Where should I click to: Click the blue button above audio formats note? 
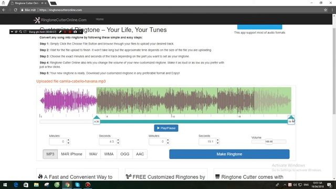[259, 27]
